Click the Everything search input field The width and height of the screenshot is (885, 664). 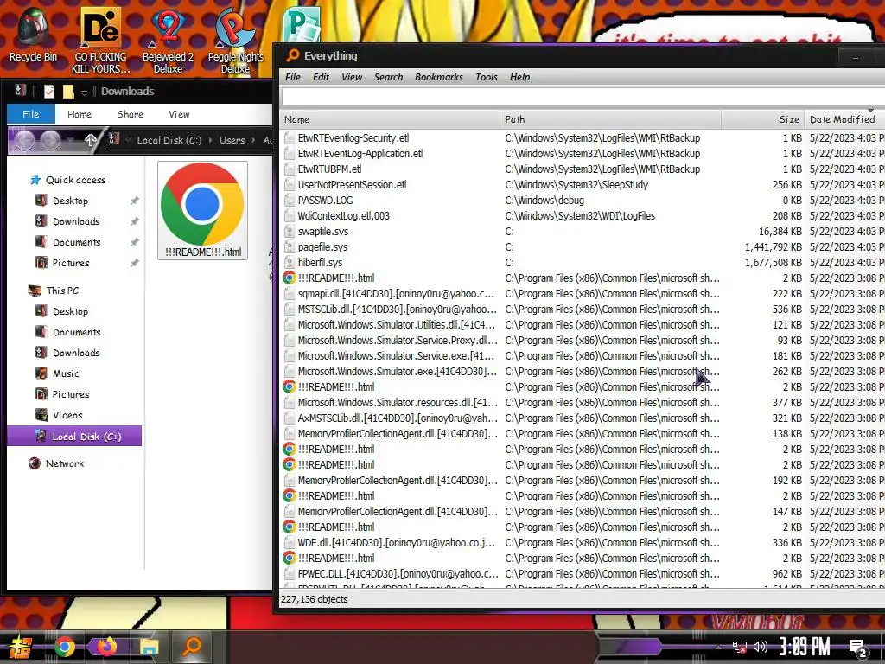(x=583, y=97)
